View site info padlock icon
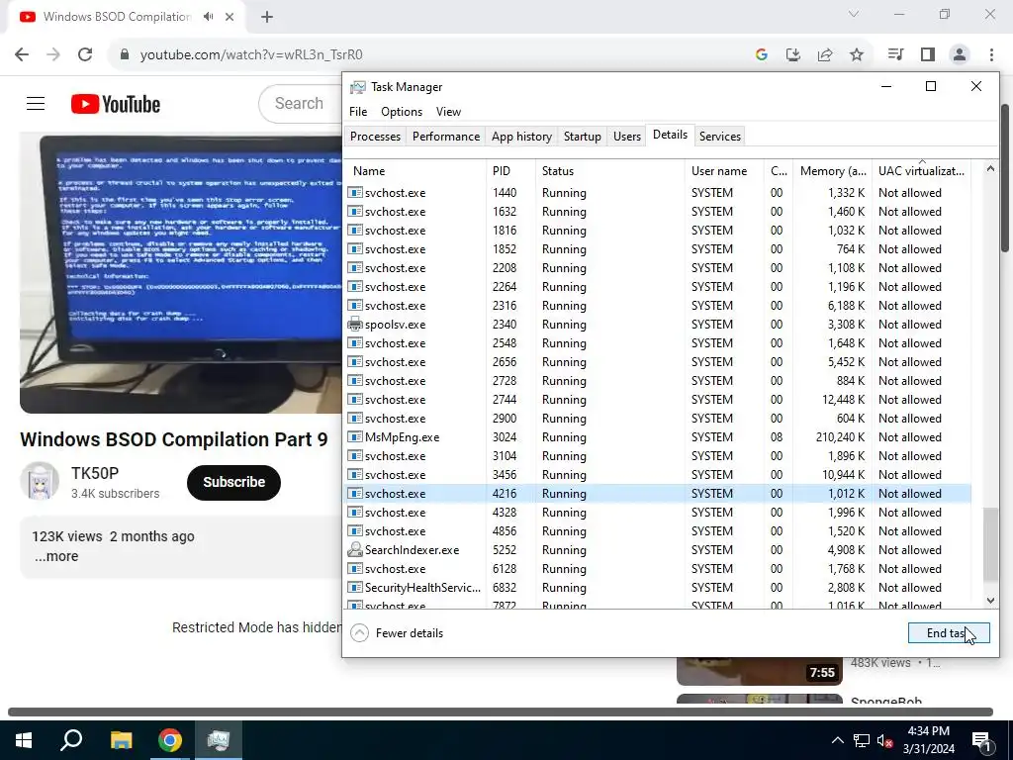This screenshot has height=760, width=1013. pos(125,55)
